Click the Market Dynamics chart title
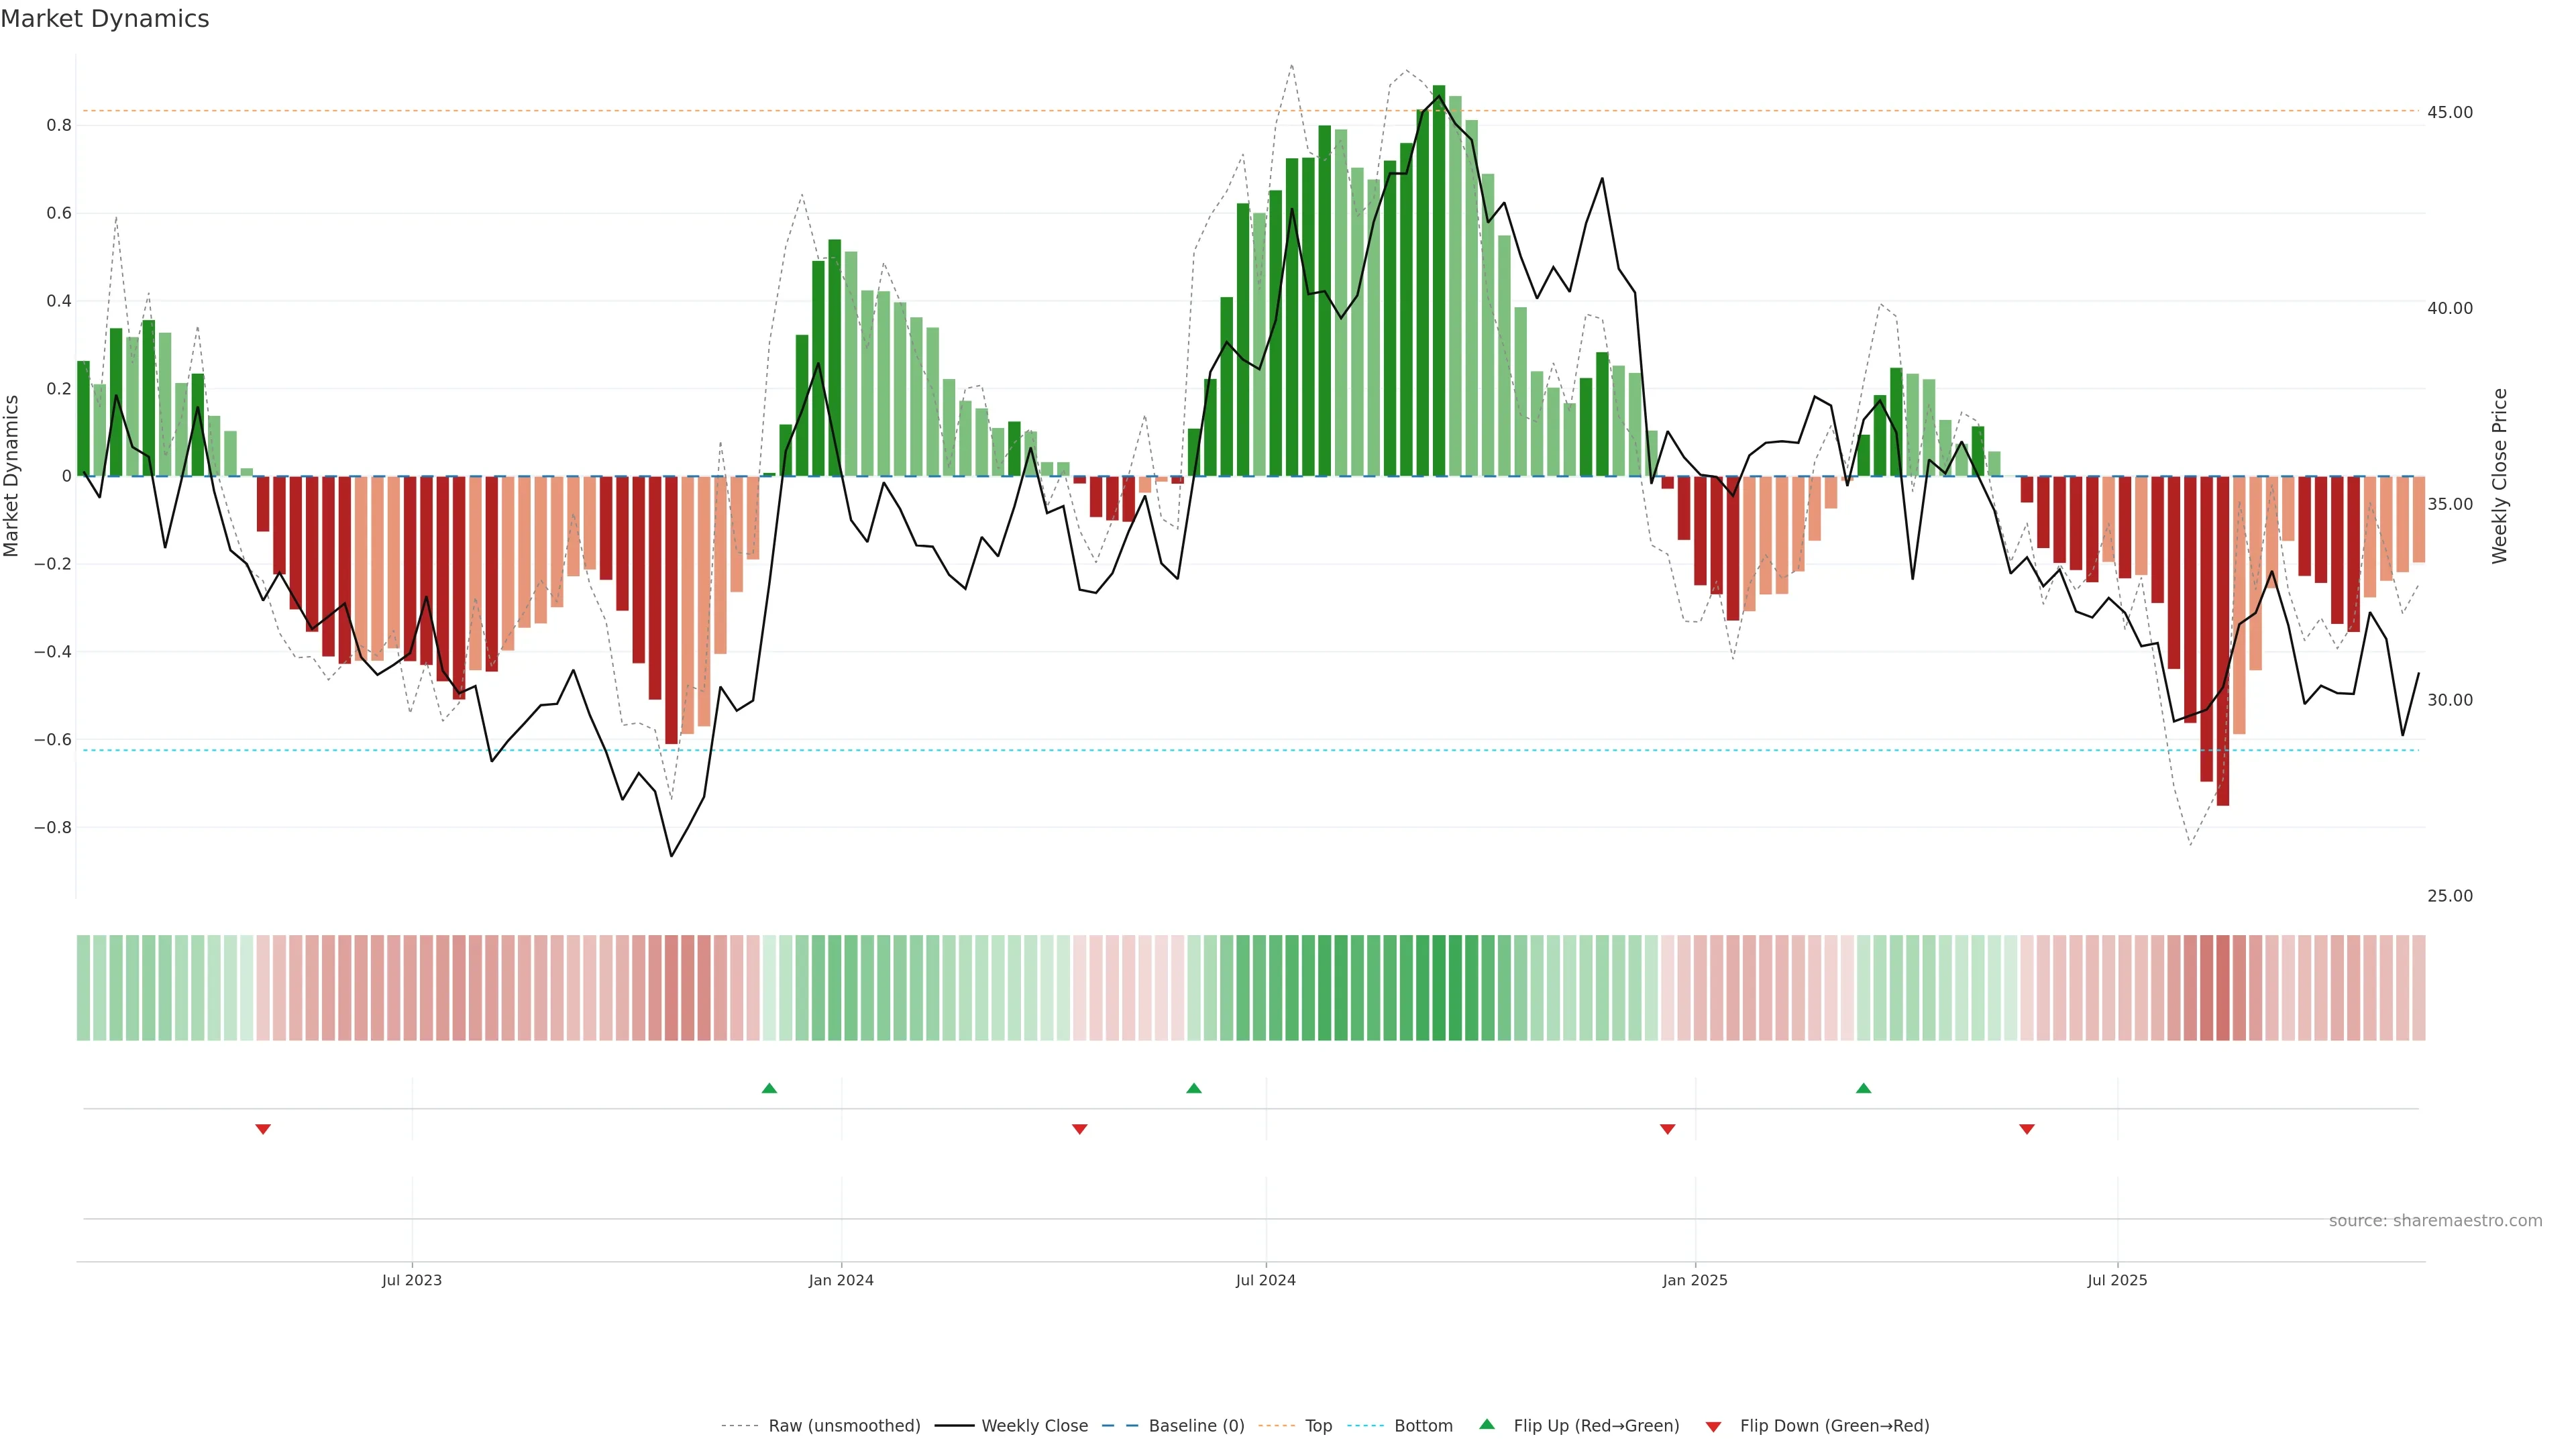Image resolution: width=2576 pixels, height=1449 pixels. pyautogui.click(x=105, y=19)
